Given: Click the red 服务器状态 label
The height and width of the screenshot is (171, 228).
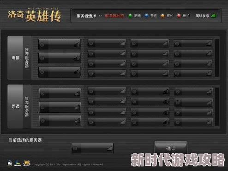Looking at the screenshot, I should [x=114, y=16].
